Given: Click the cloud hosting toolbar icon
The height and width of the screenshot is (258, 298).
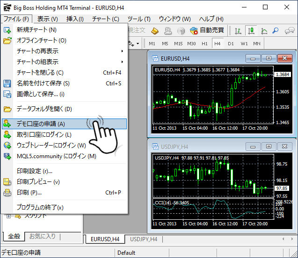Looking at the screenshot, I should coord(168,31).
